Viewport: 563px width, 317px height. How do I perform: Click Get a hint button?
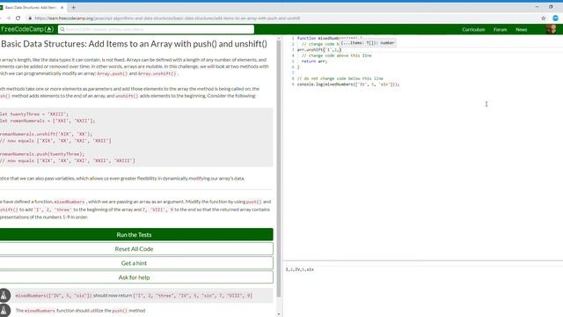coord(134,263)
